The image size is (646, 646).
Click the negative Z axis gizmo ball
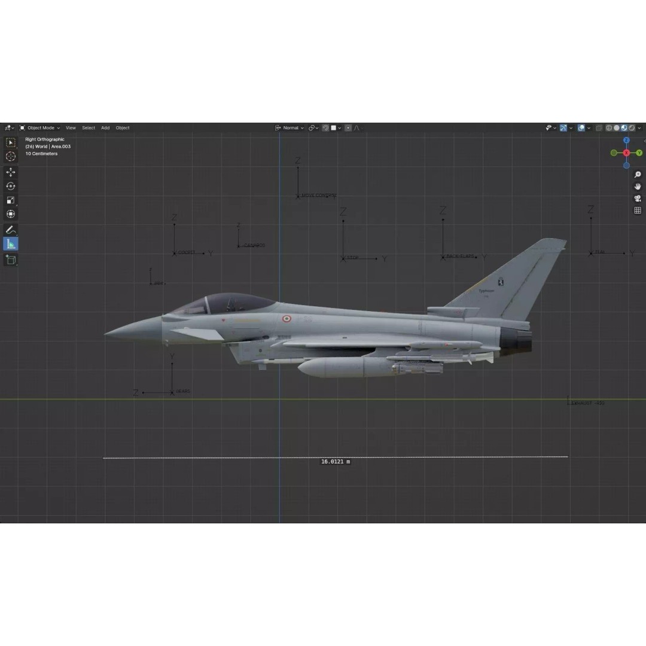[x=626, y=165]
